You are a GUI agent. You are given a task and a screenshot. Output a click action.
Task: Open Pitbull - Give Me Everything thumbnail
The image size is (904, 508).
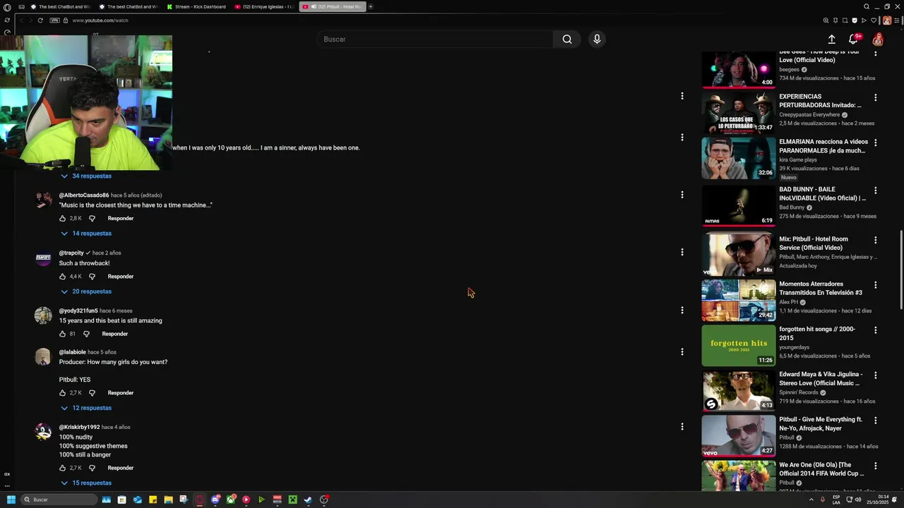tap(738, 436)
